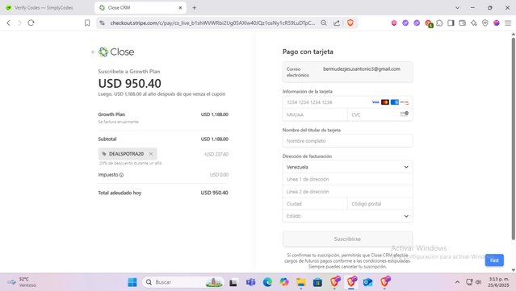Click the CVC card helper icon

[404, 114]
